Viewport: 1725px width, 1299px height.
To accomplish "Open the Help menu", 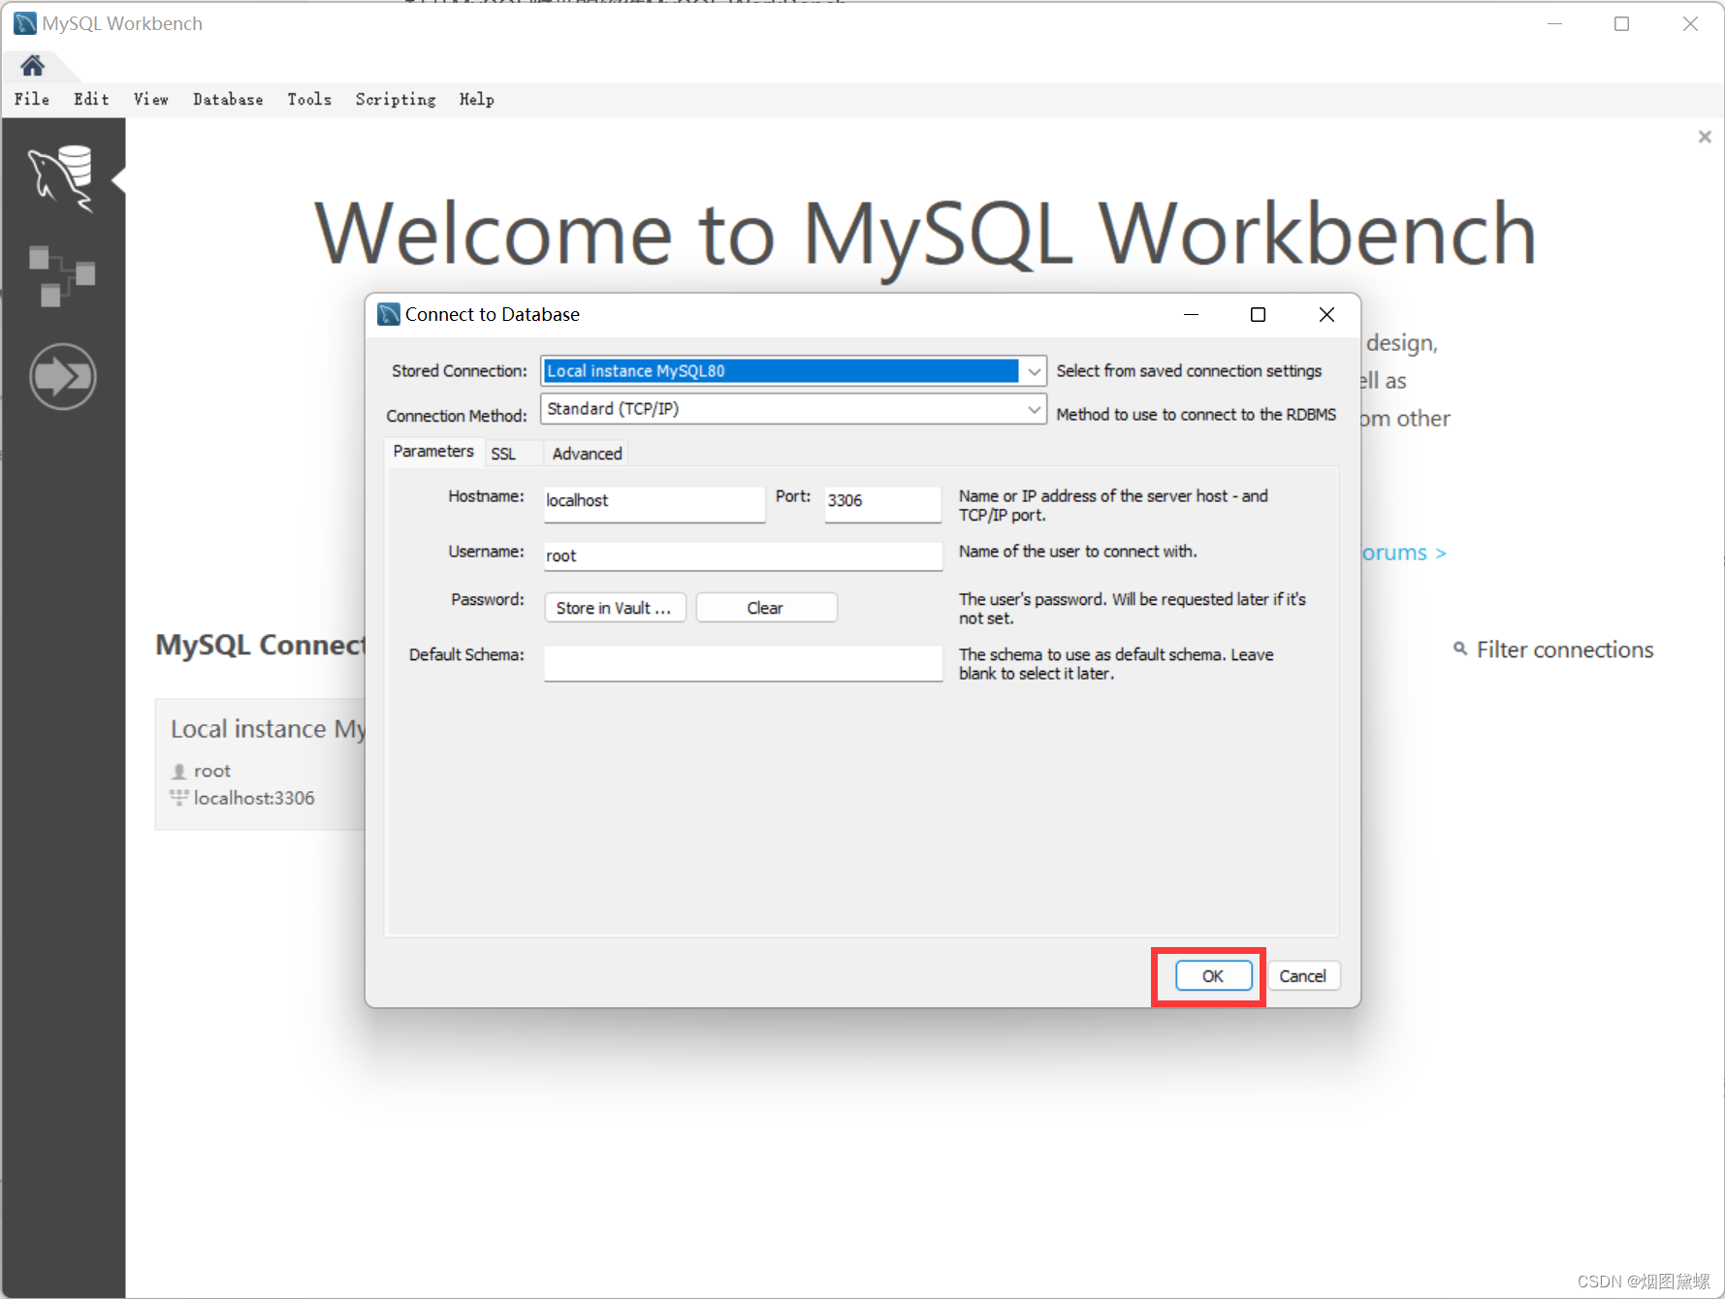I will [x=477, y=99].
